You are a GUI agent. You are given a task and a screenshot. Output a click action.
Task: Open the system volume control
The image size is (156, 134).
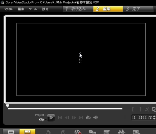pyautogui.click(x=95, y=117)
